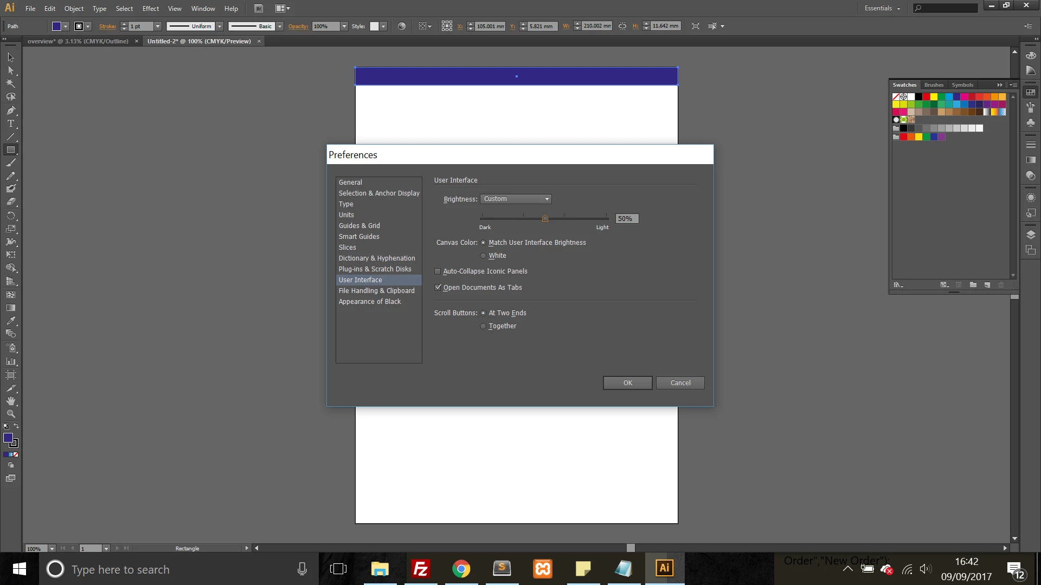The height and width of the screenshot is (585, 1041).
Task: Select White canvas color radio button
Action: point(483,256)
